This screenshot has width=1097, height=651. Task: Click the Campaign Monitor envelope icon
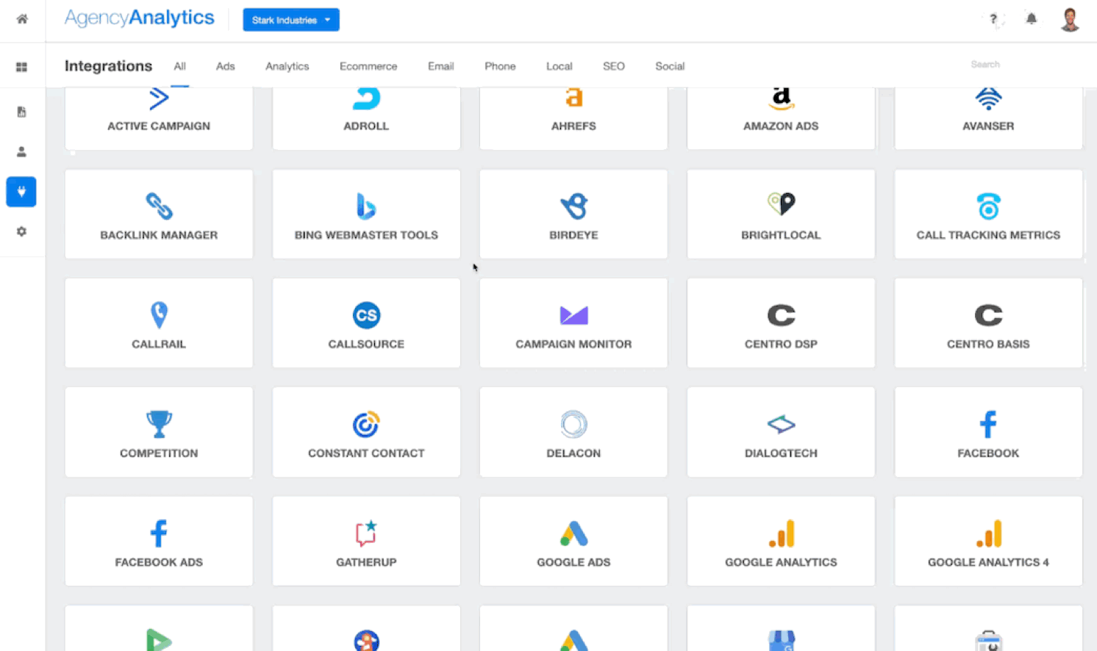(x=573, y=315)
